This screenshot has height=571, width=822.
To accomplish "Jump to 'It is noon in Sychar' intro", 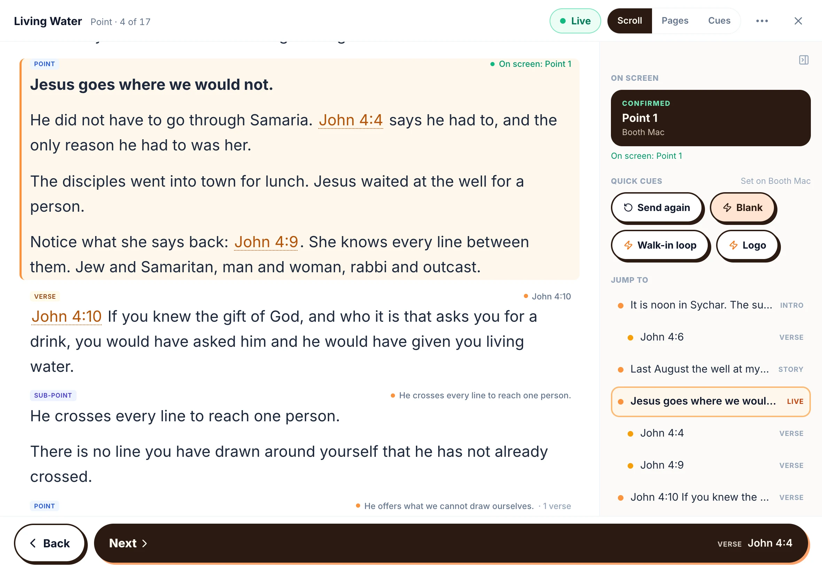I will pyautogui.click(x=710, y=305).
